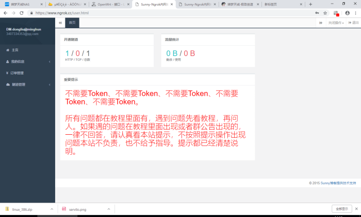Expand the 我的信息 sidebar submenu
The height and width of the screenshot is (217, 361).
(50, 62)
